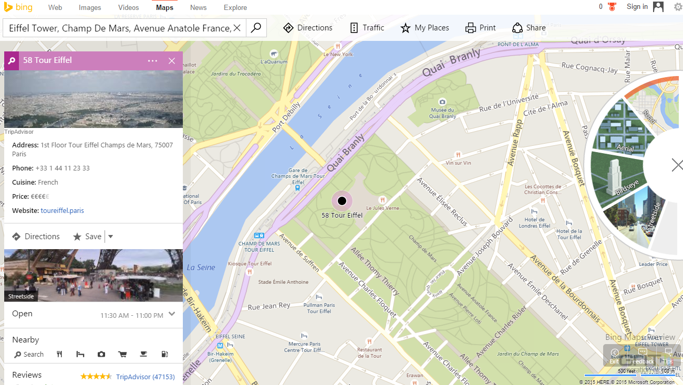
Task: Select the Maps tab
Action: [165, 7]
